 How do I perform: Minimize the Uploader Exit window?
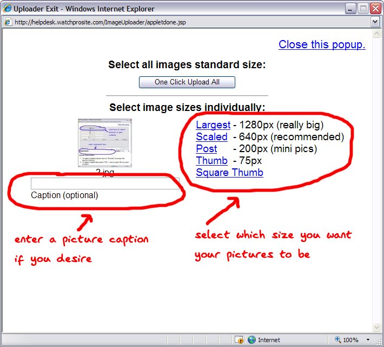pyautogui.click(x=350, y=9)
